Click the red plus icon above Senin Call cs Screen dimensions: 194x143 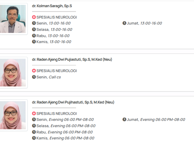[x=34, y=71]
